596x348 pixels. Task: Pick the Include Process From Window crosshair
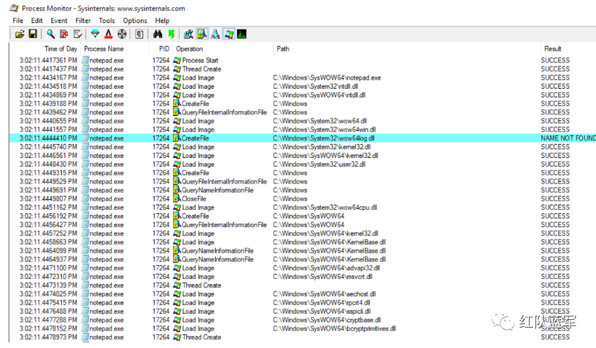pos(122,34)
